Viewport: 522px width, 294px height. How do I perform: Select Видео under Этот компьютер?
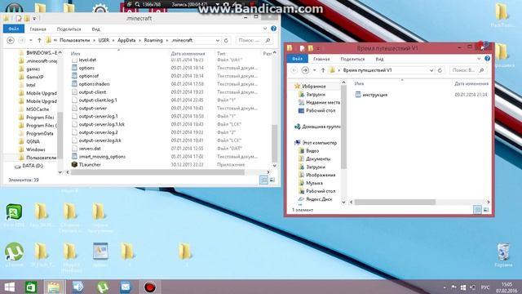tap(312, 151)
